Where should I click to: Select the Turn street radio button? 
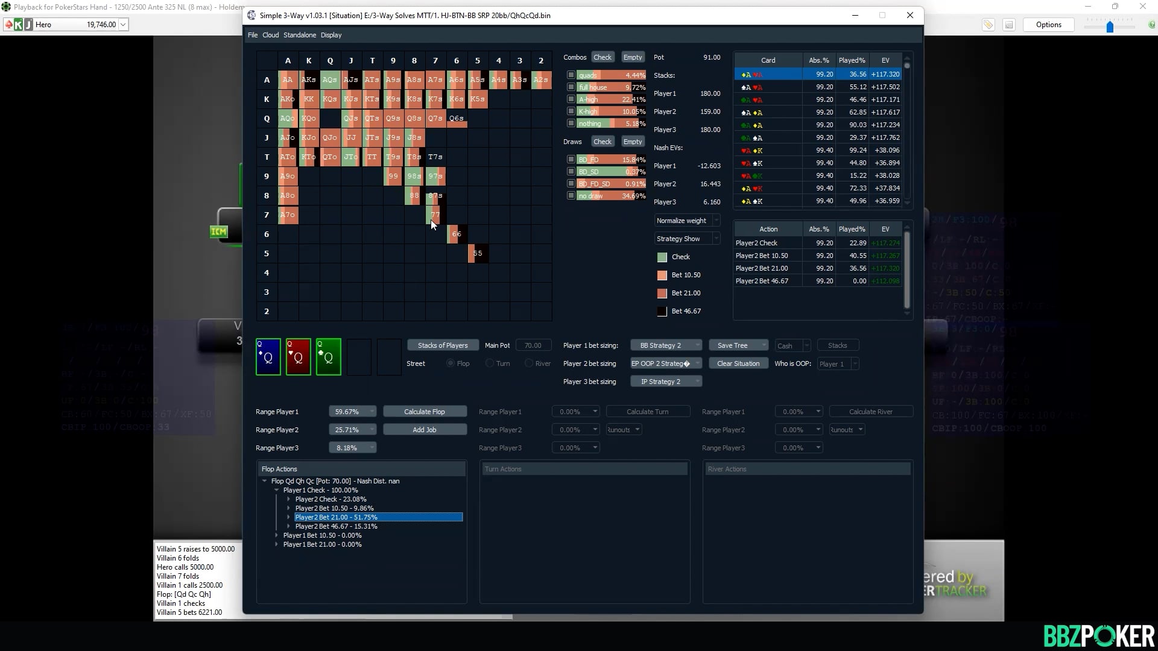point(490,363)
